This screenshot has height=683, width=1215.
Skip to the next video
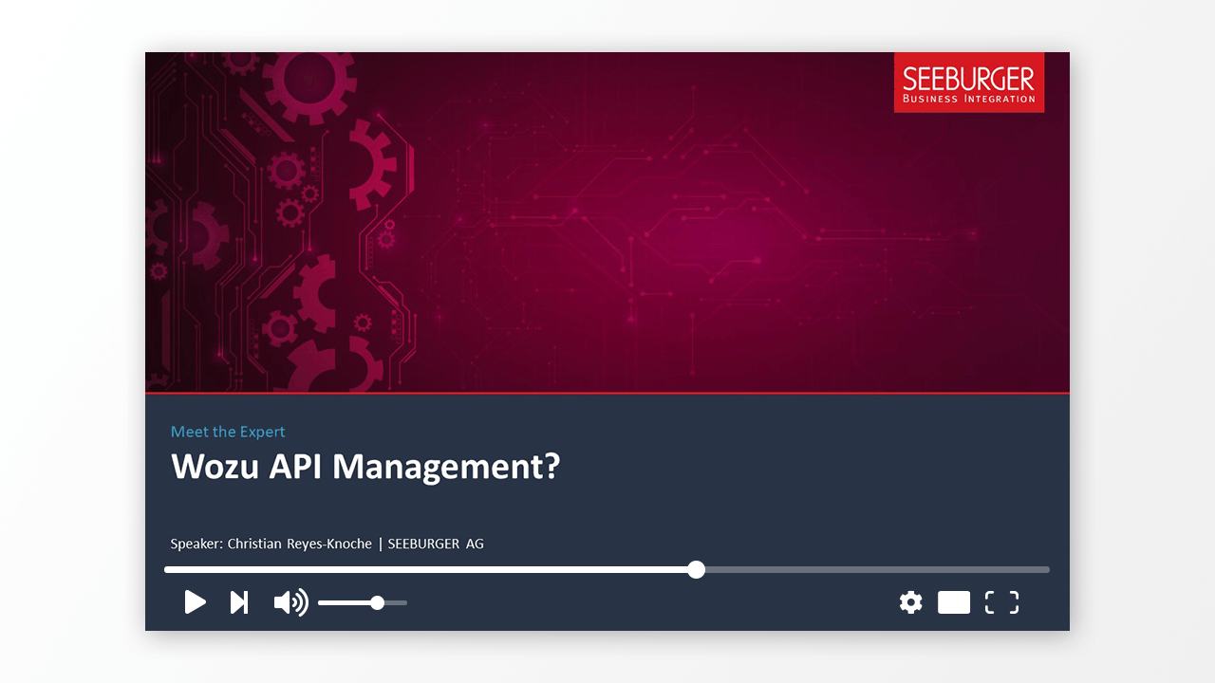point(239,602)
